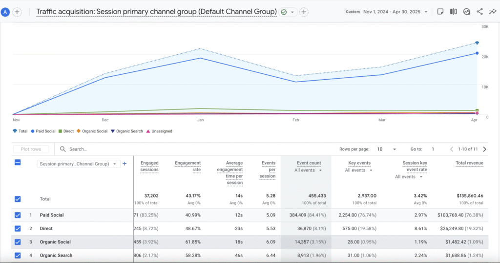Deselect all rows using header checkbox
Image resolution: width=500 pixels, height=263 pixels.
pyautogui.click(x=18, y=162)
